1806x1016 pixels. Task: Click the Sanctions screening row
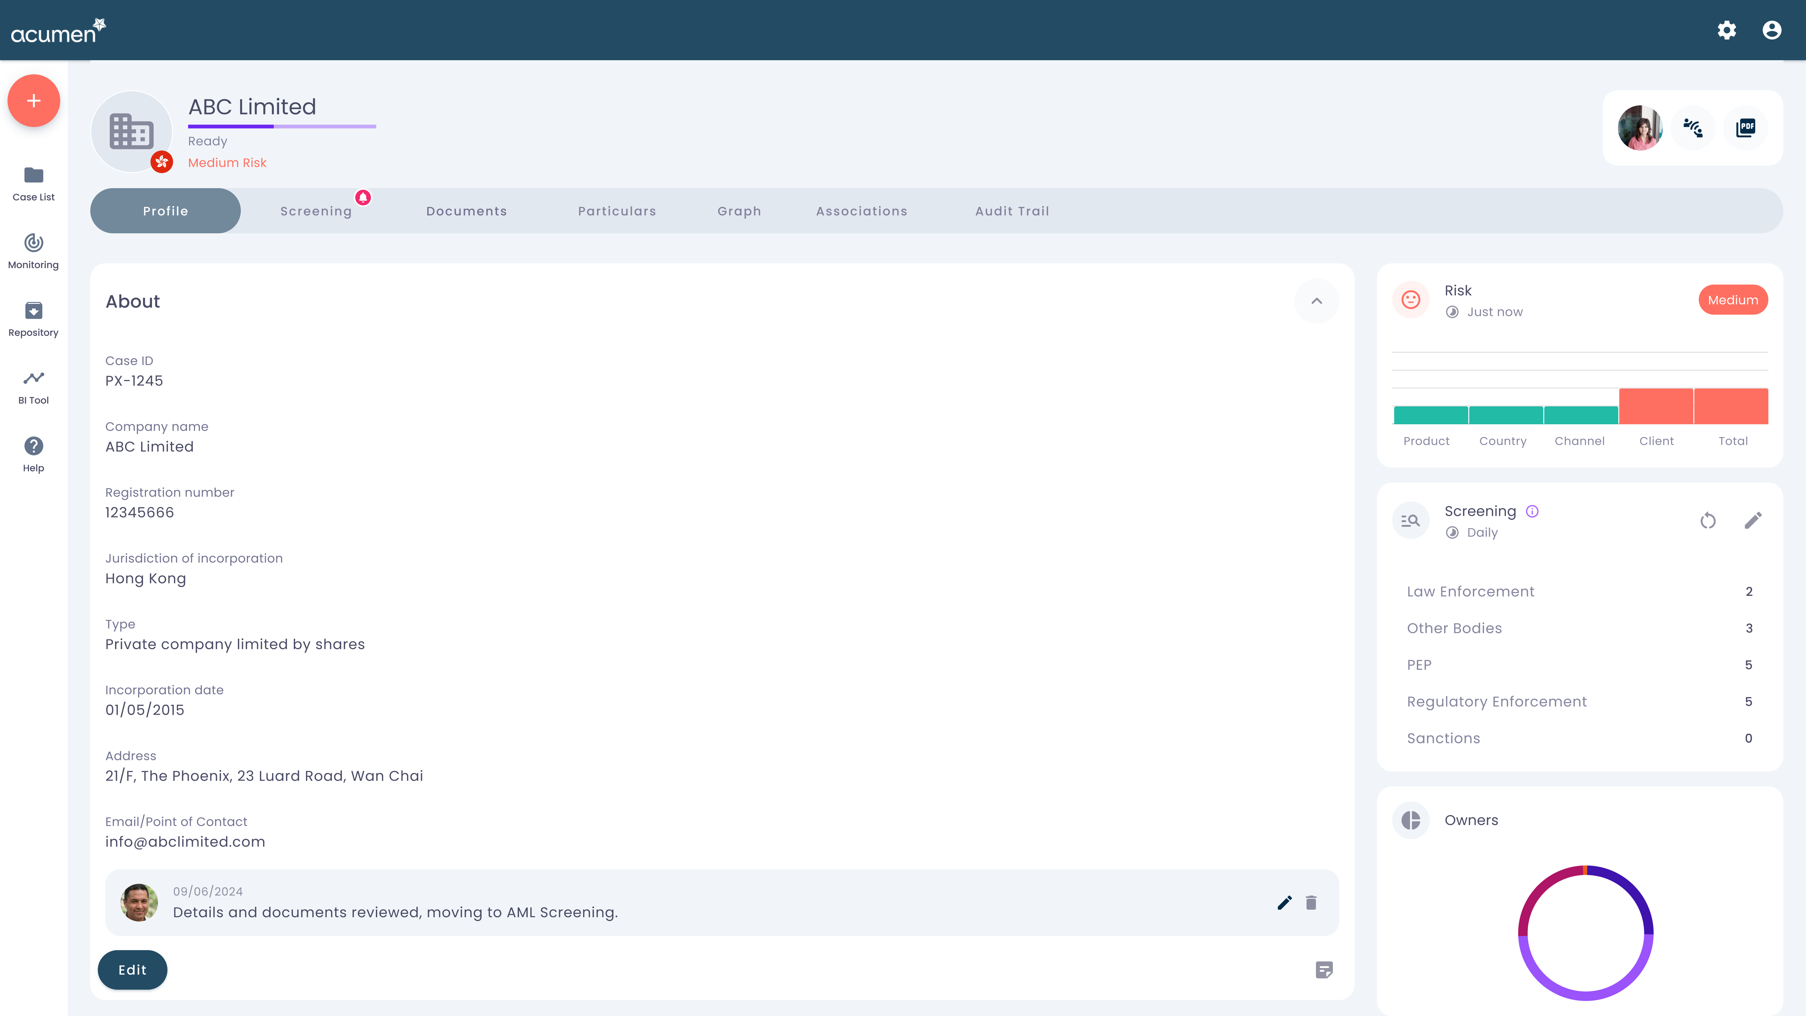click(x=1580, y=738)
